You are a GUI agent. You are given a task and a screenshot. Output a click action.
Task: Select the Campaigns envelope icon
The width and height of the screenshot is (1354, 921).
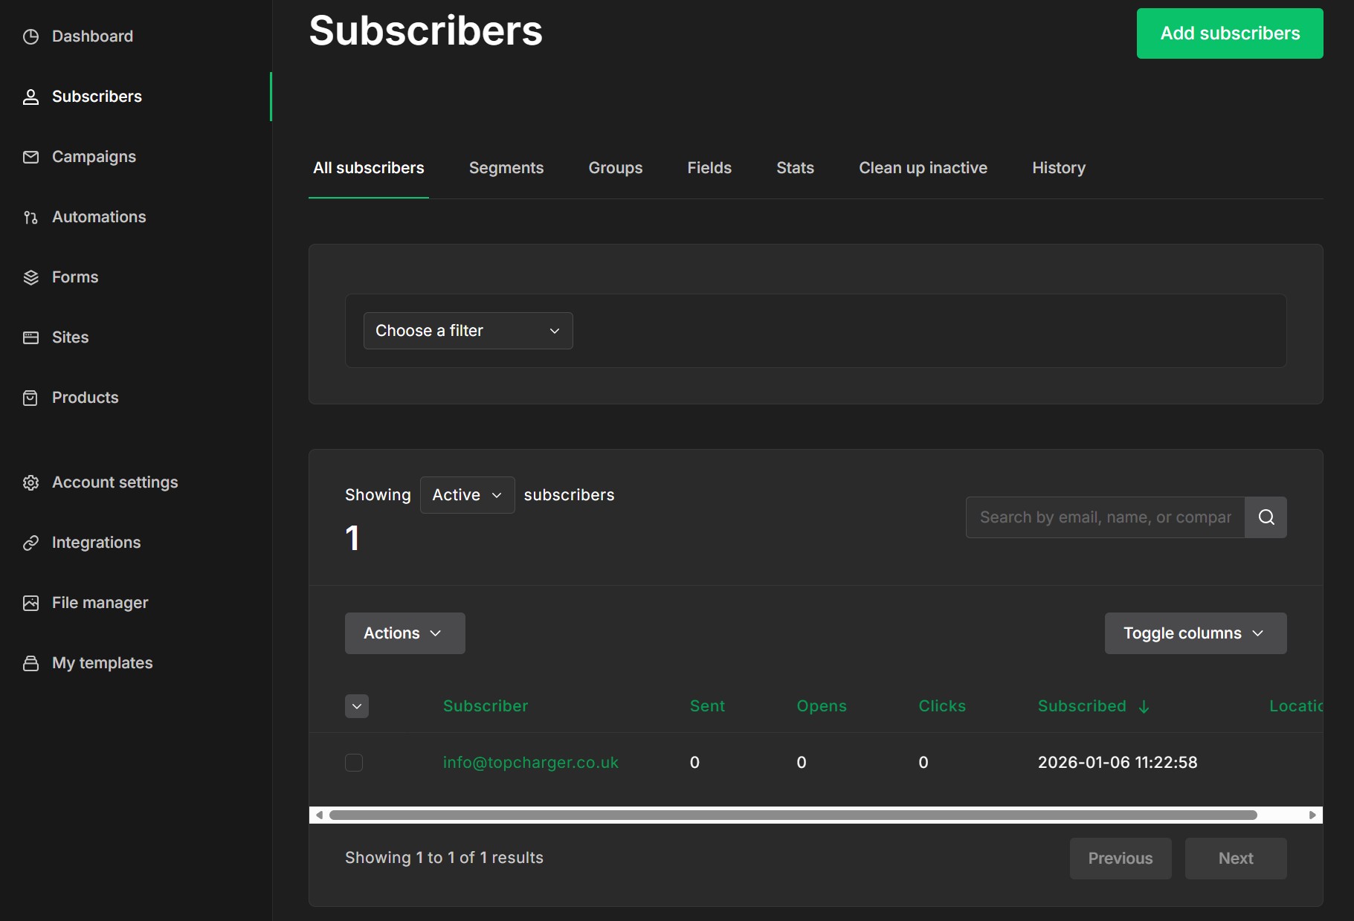click(31, 157)
